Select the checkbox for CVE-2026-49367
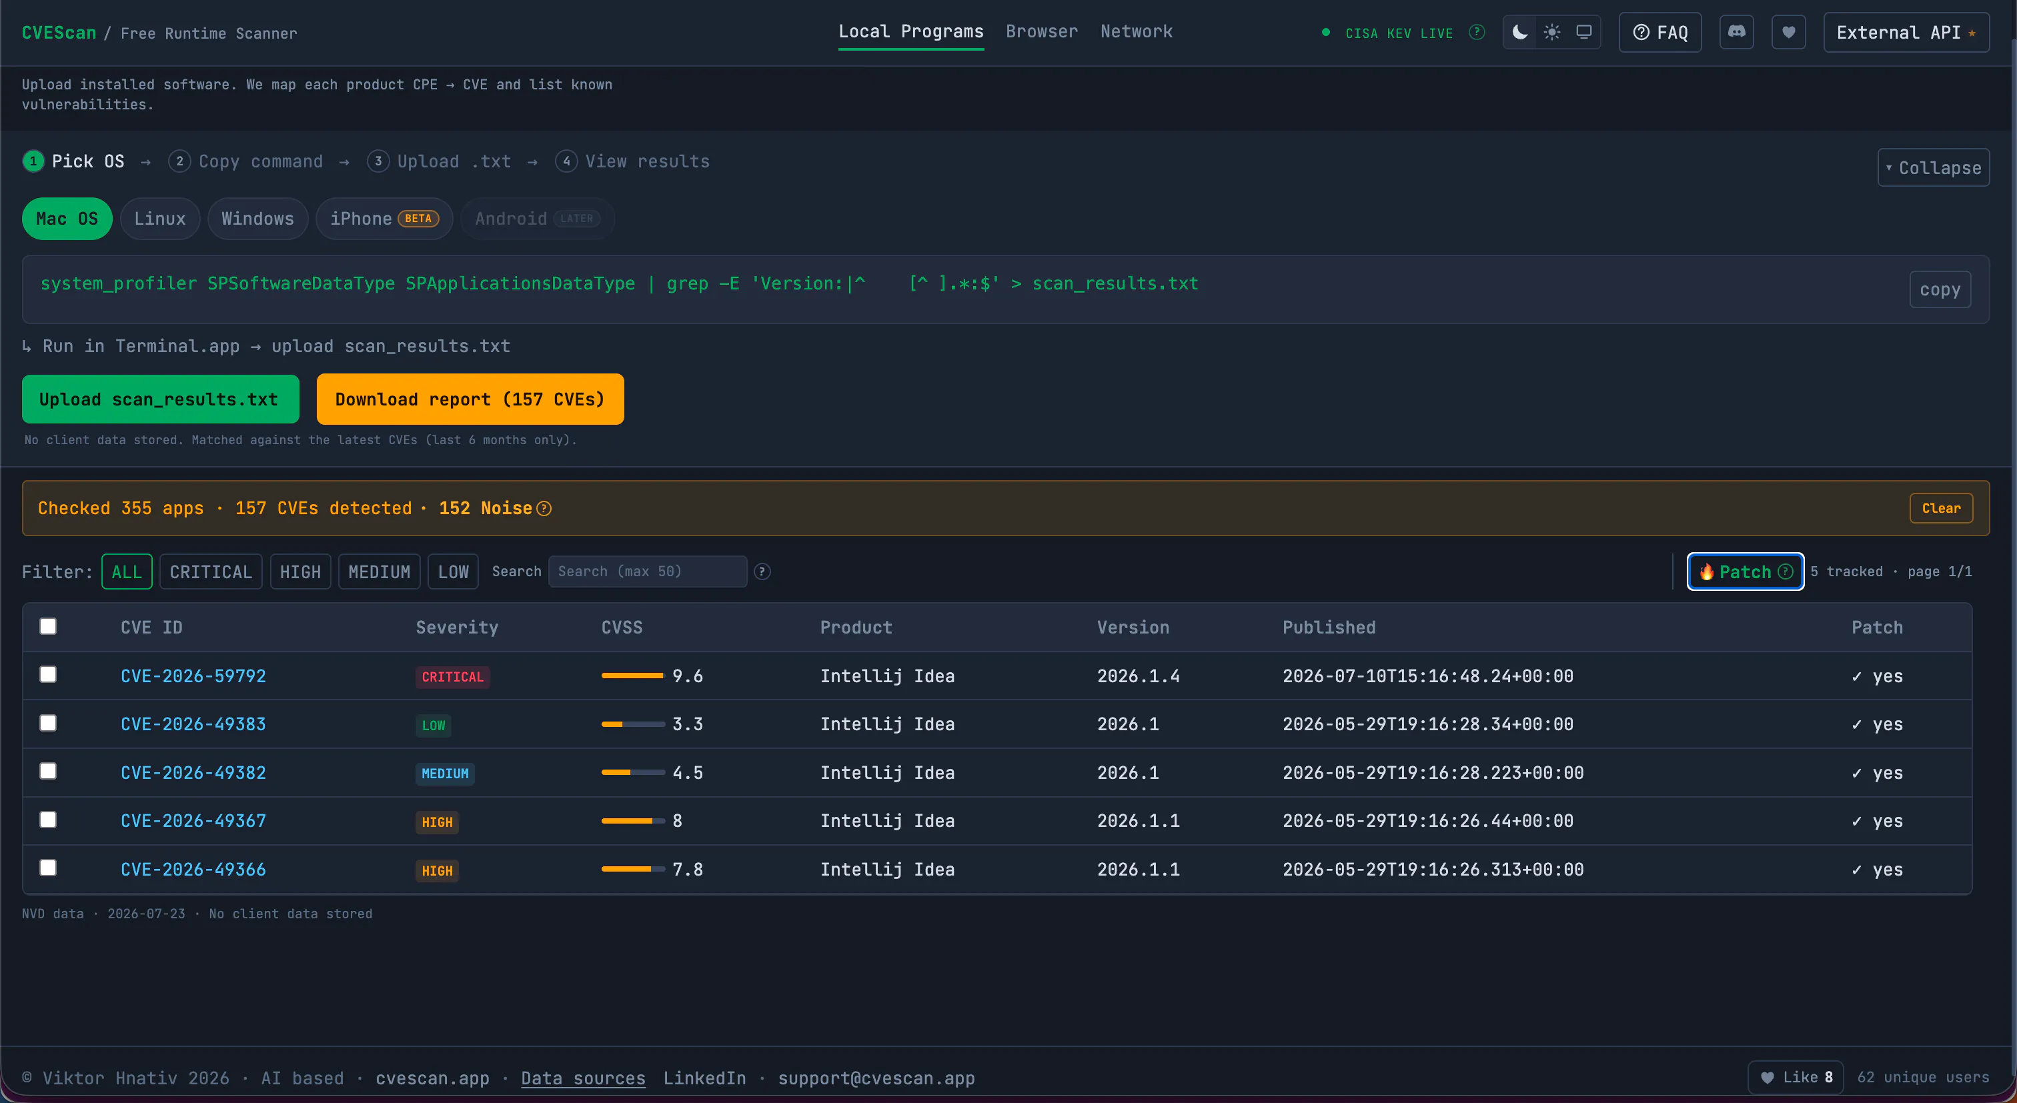 (x=48, y=820)
